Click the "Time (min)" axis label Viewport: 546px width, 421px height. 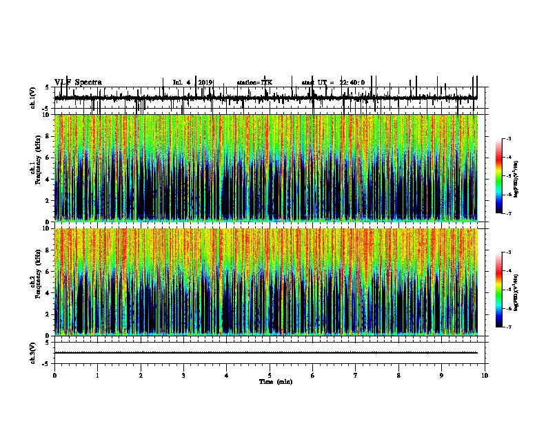point(276,382)
